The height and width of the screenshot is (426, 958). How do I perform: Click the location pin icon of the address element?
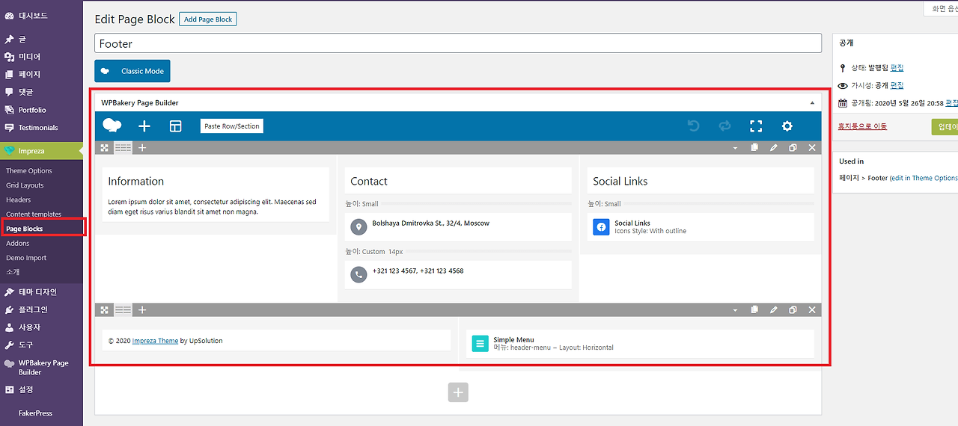(359, 226)
